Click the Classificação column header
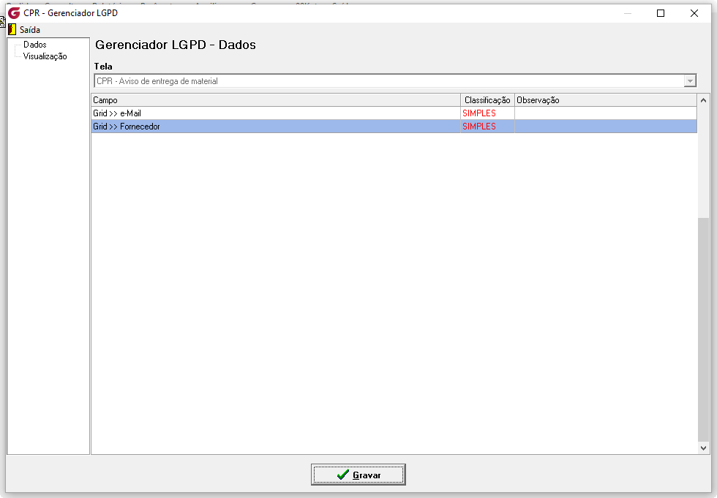Viewport: 717px width, 498px height. (x=487, y=100)
